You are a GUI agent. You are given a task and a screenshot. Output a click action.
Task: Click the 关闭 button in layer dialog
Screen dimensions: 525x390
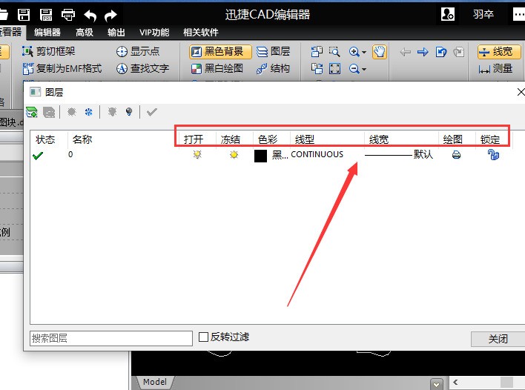coord(498,339)
